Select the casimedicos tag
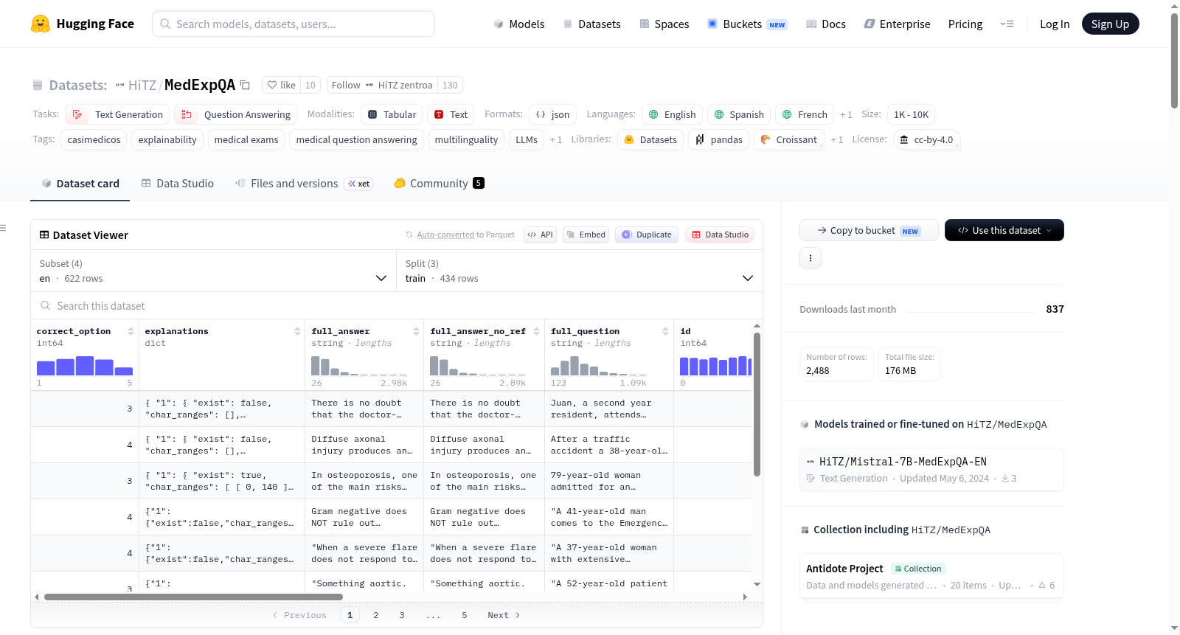Image resolution: width=1180 pixels, height=635 pixels. 94,139
